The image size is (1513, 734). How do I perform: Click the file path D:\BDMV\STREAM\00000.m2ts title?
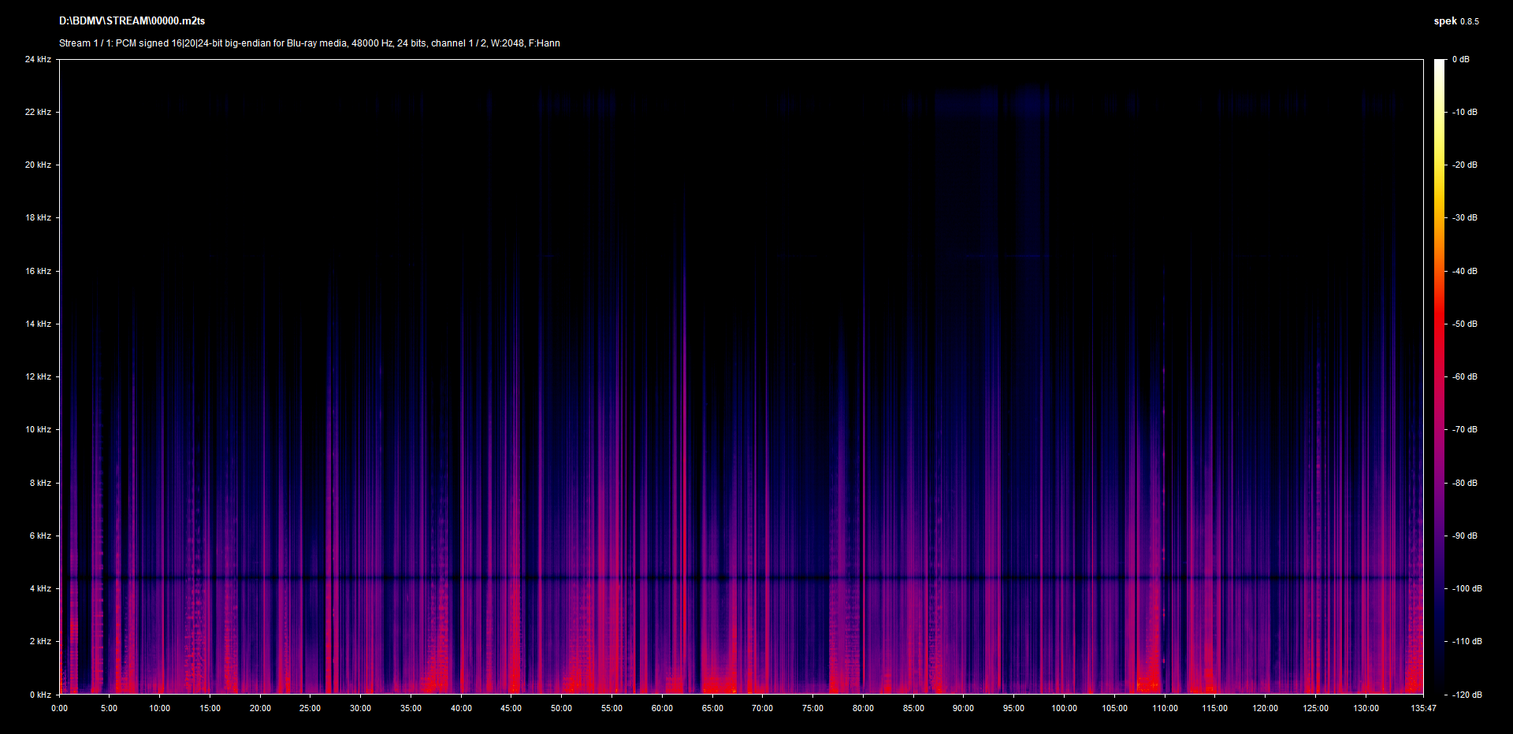(132, 21)
